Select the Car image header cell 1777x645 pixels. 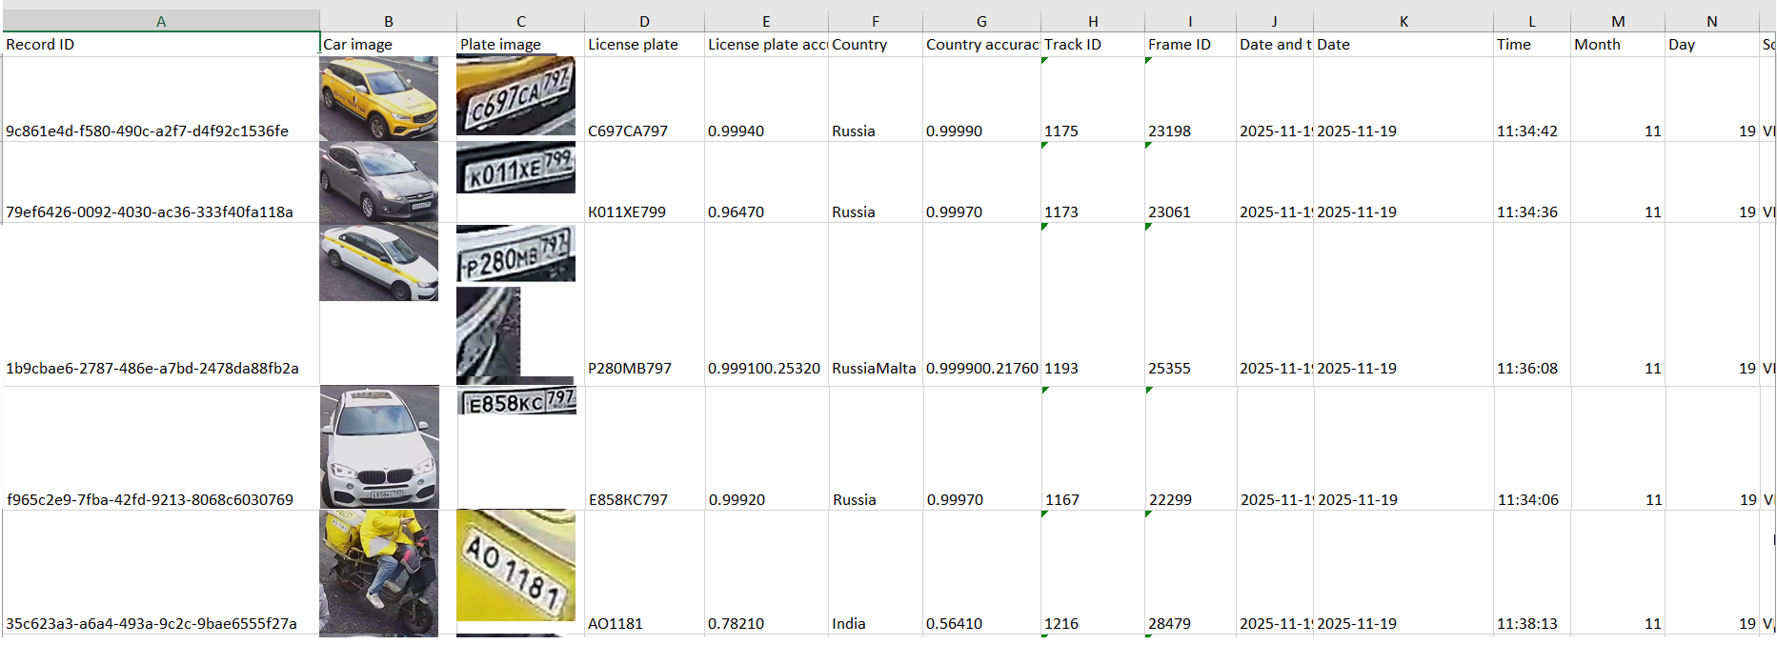coord(389,45)
